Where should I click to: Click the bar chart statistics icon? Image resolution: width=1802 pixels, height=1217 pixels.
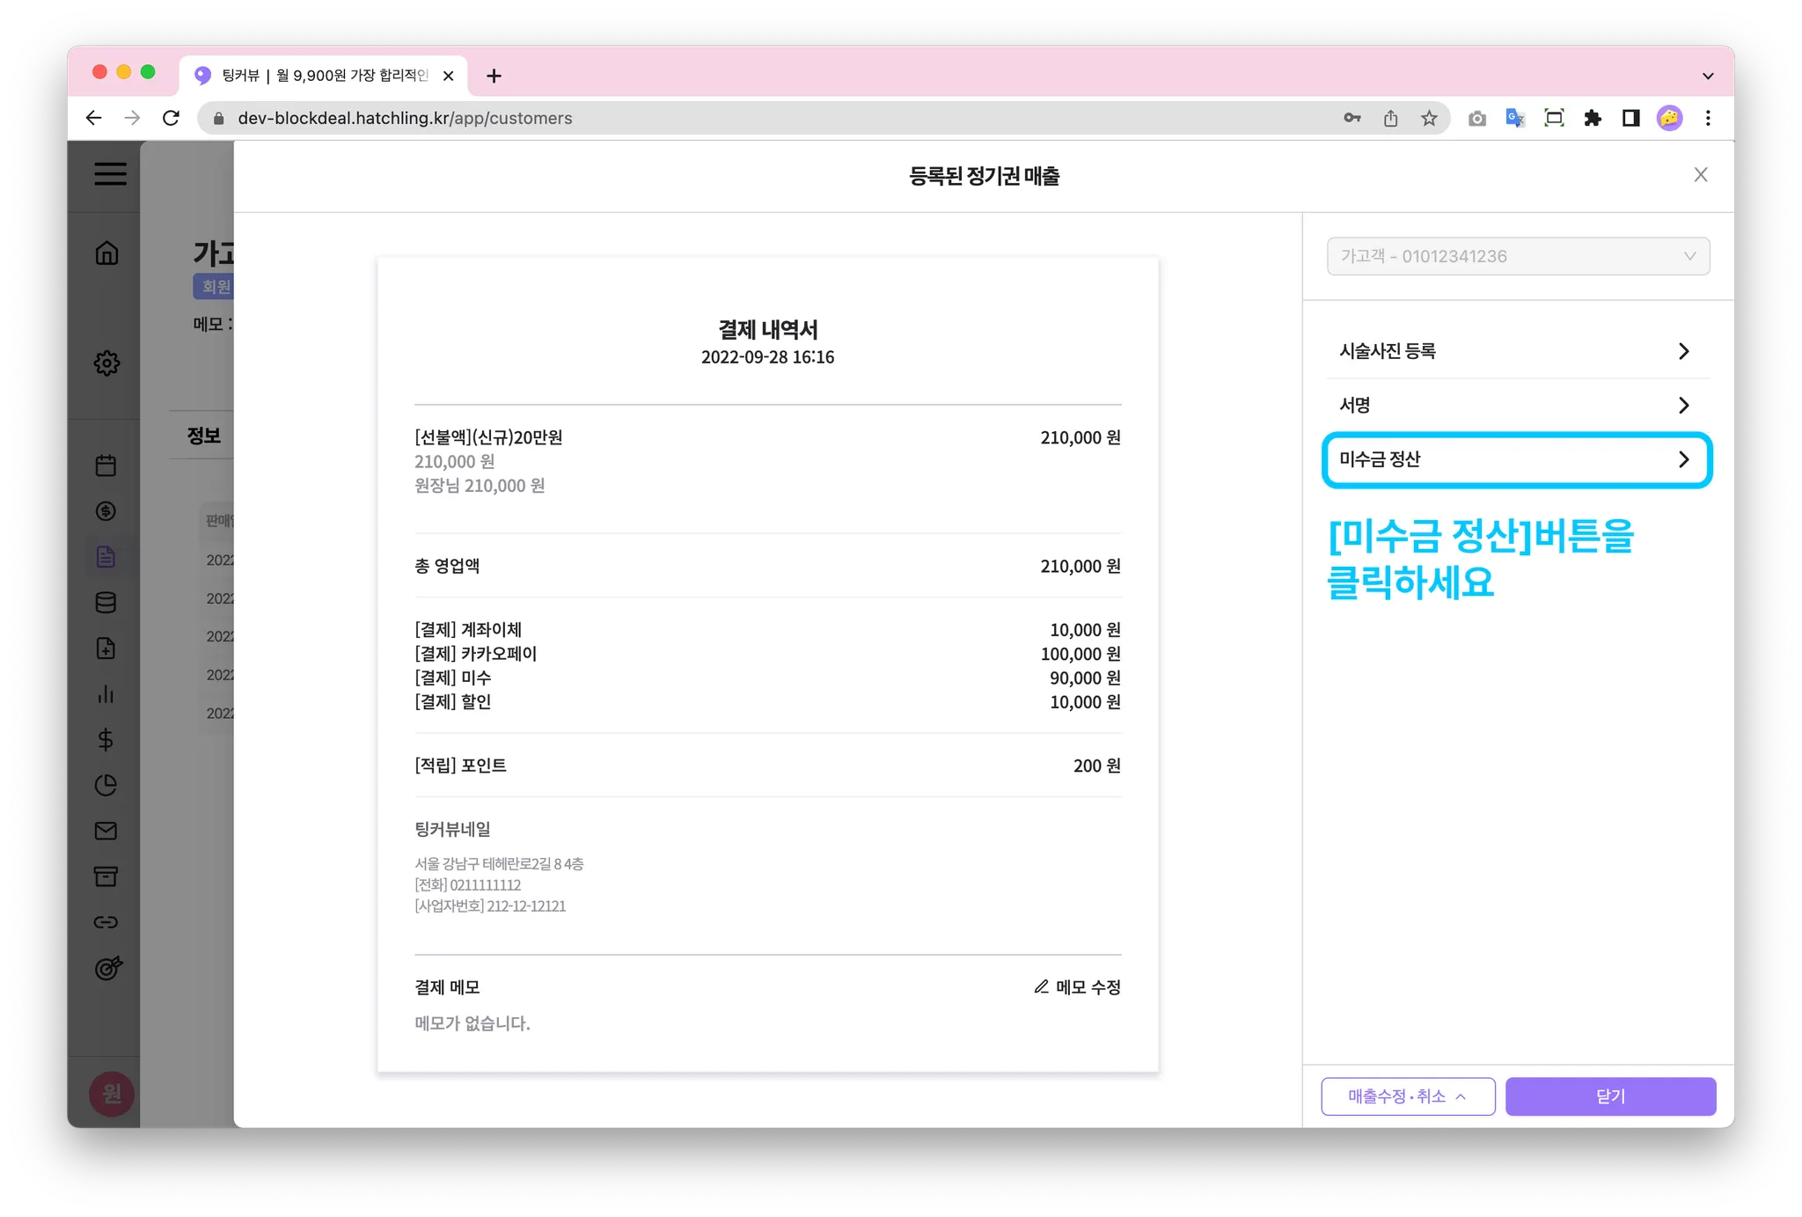(106, 694)
